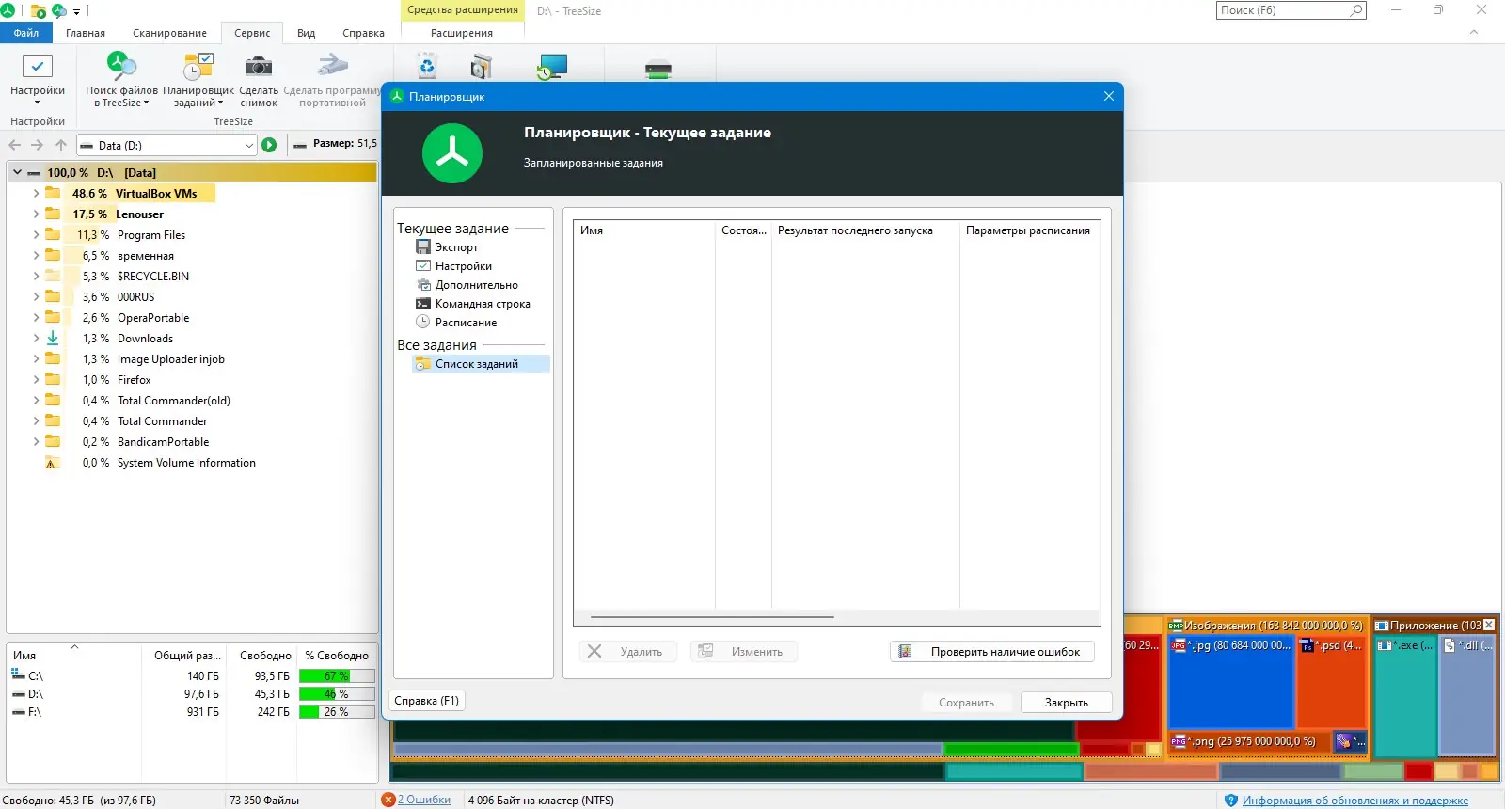Click the Удалить button in scheduler
1505x809 pixels.
pos(628,652)
